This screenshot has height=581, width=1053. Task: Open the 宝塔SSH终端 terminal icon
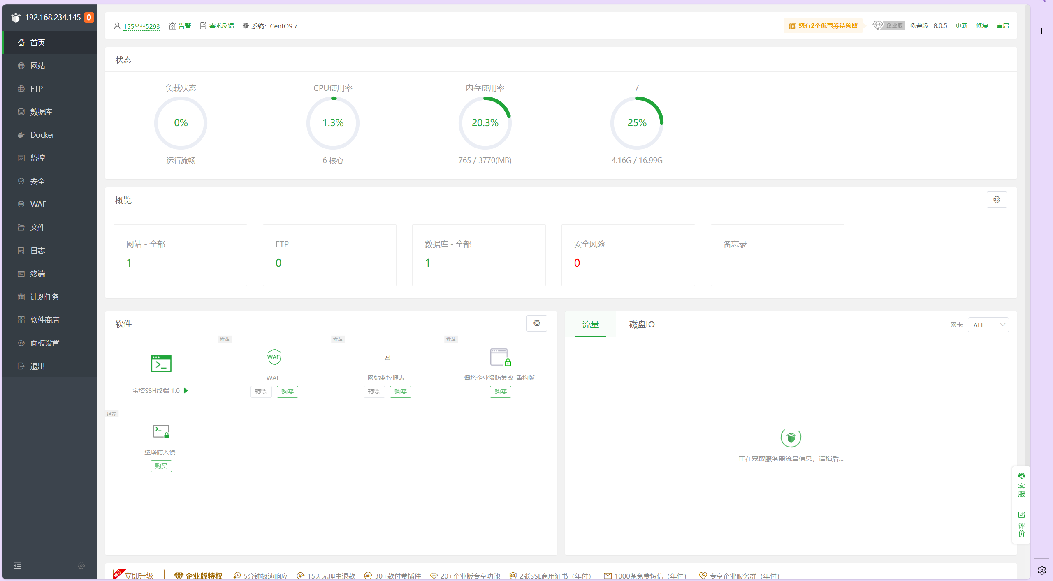[x=161, y=364]
